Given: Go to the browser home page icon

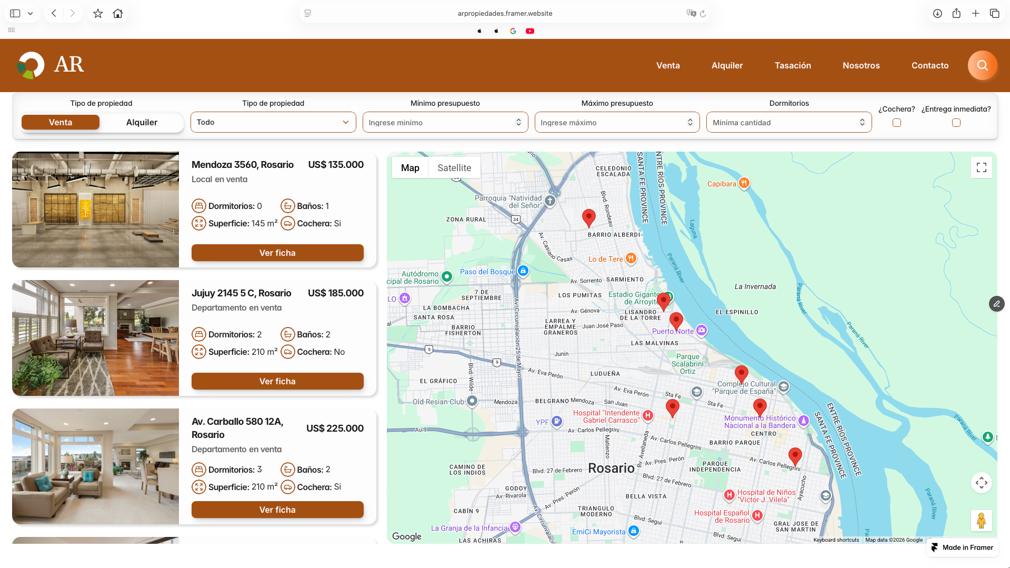Looking at the screenshot, I should (118, 13).
